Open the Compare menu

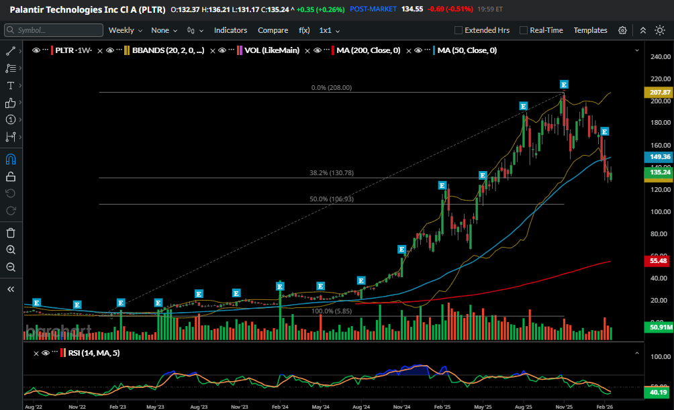point(273,30)
